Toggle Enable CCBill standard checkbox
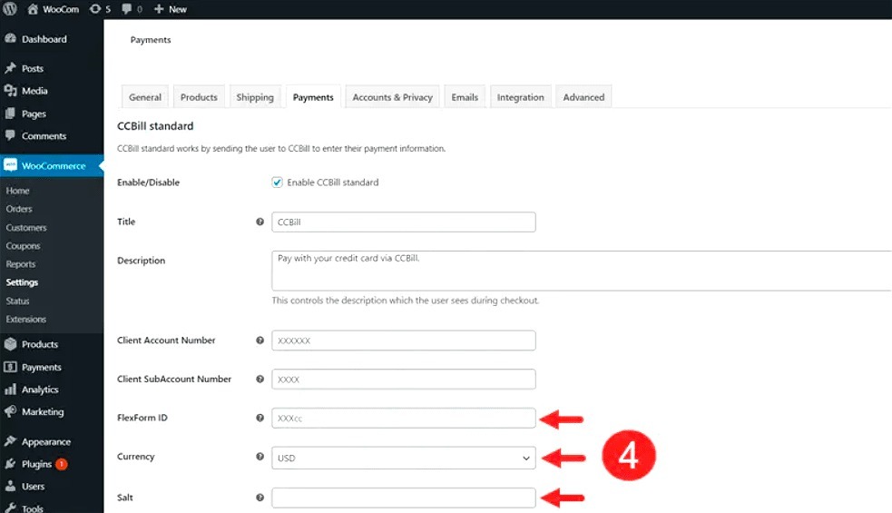The height and width of the screenshot is (513, 892). click(277, 183)
